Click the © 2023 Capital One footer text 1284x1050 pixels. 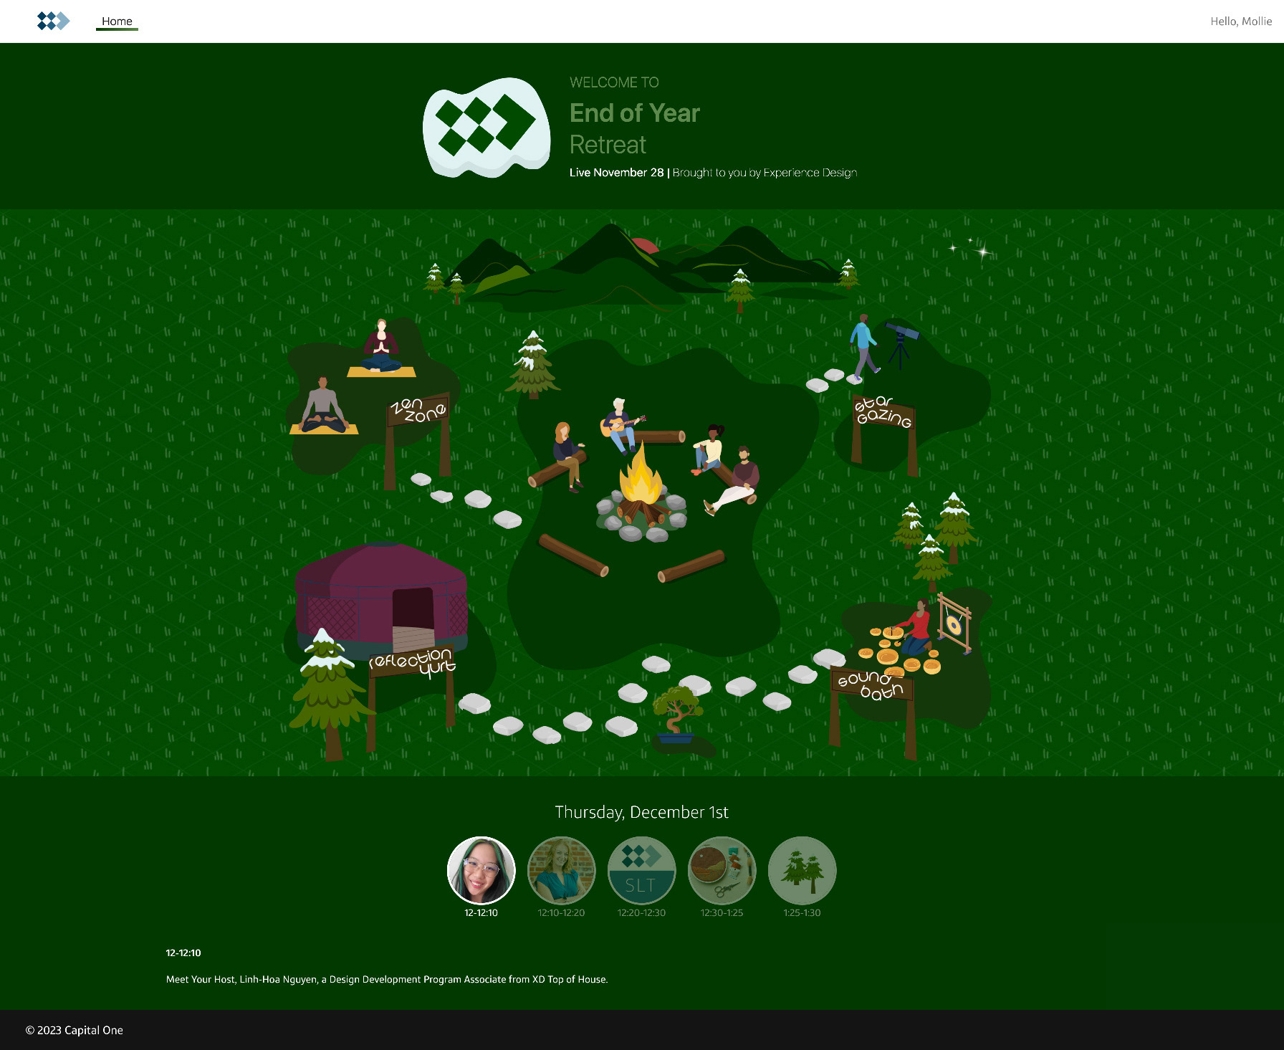(x=75, y=1030)
